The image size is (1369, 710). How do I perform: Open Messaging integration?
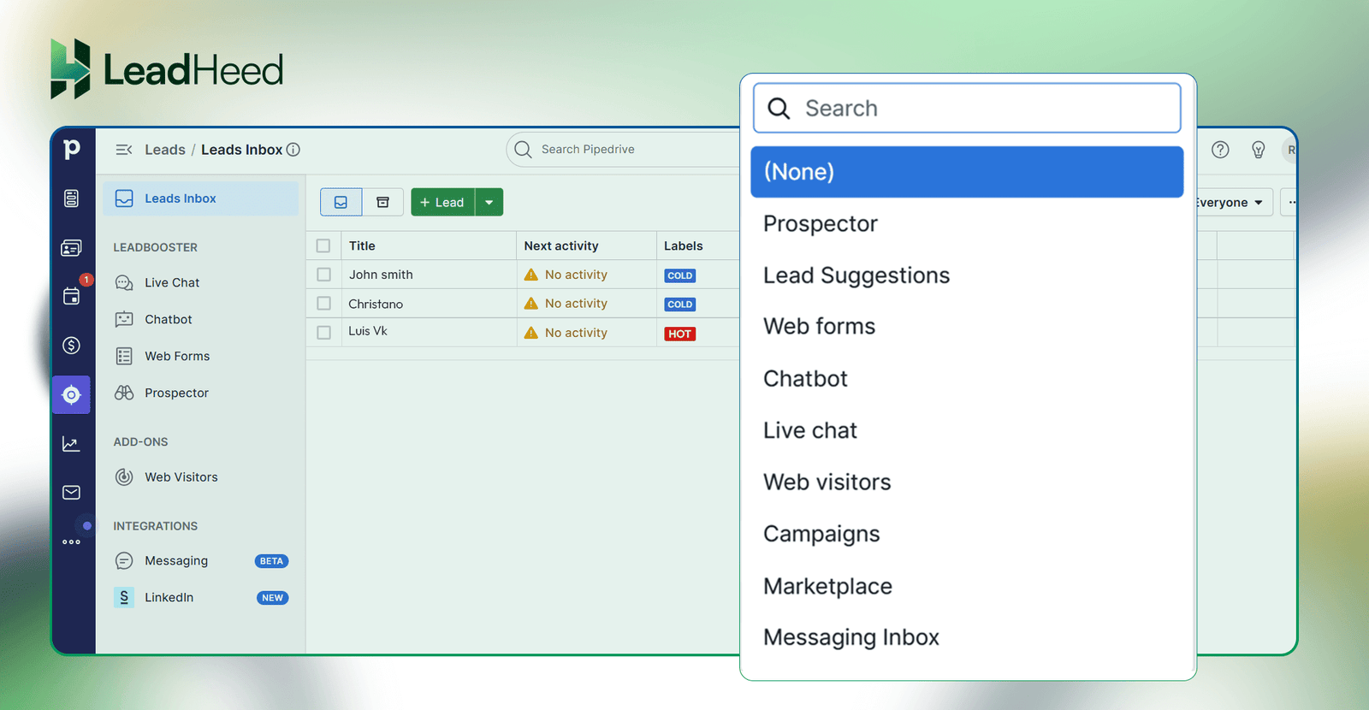(x=176, y=561)
